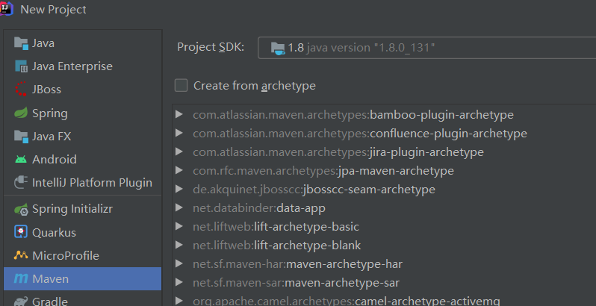This screenshot has width=596, height=306.
Task: Select the Java project type icon
Action: pos(21,43)
